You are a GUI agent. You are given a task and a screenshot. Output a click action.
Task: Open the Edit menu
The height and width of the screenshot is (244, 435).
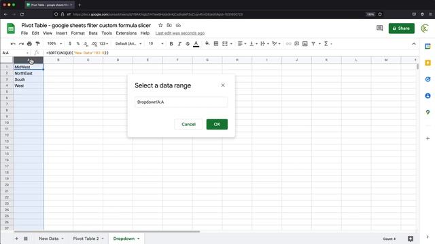pos(35,33)
